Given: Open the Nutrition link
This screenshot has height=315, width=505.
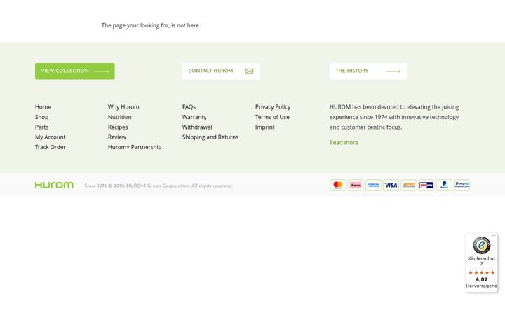Looking at the screenshot, I should coord(119,117).
